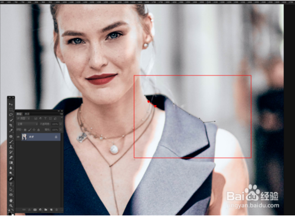Select the Quick Selection tool
The width and height of the screenshot is (295, 216).
pos(11,120)
